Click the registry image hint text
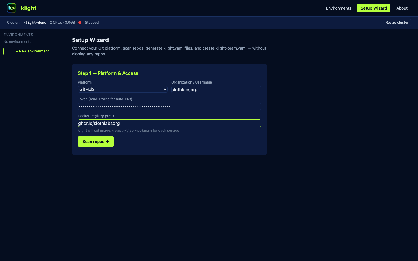Screen dimensions: 418x261 (128, 130)
